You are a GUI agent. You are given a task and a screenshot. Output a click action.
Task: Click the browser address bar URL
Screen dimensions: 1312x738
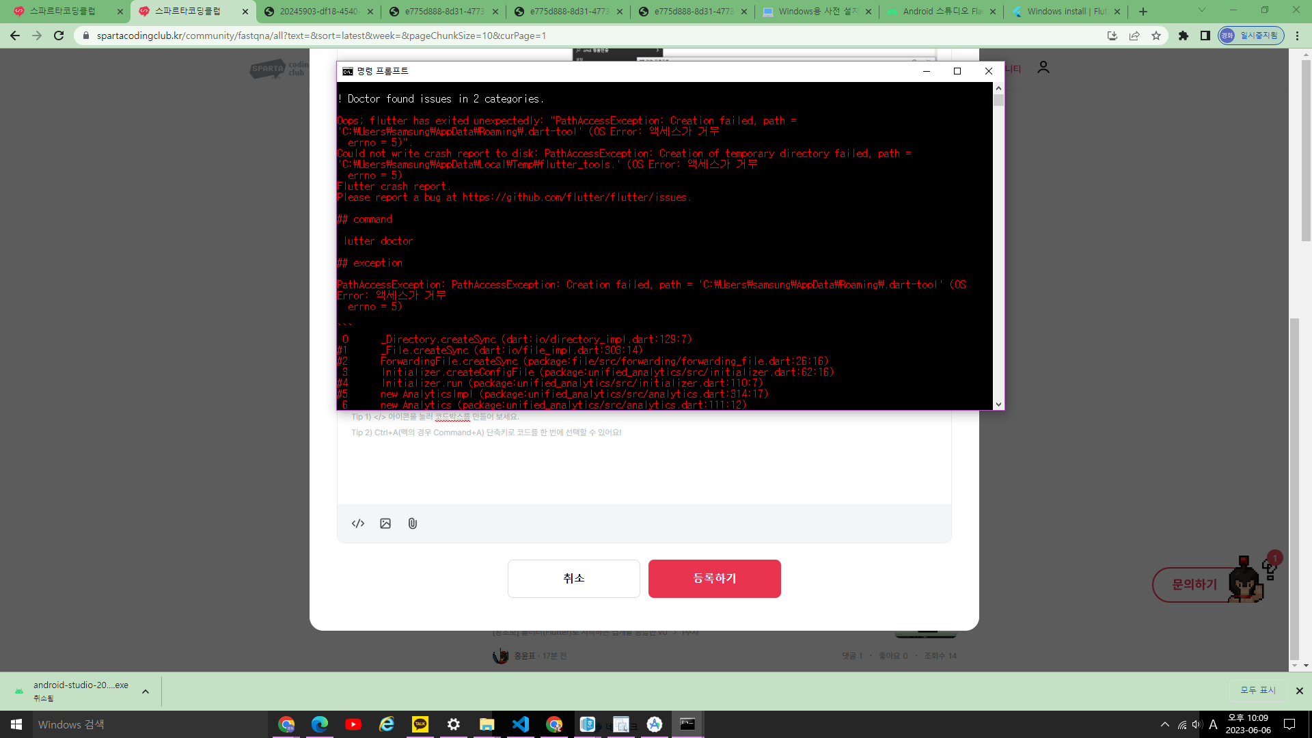point(321,36)
